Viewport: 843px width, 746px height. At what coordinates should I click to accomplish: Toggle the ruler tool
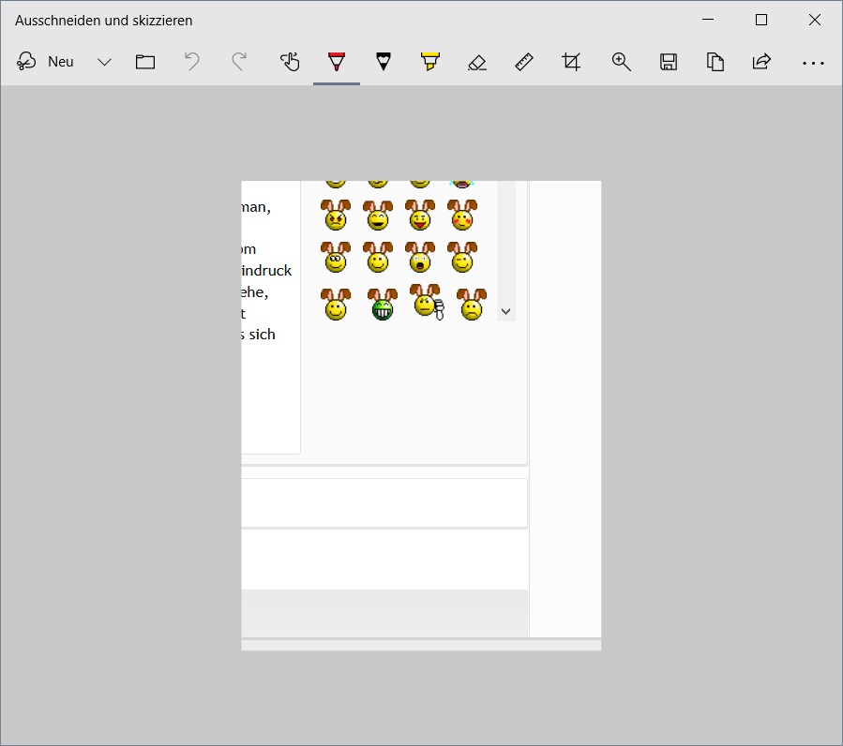tap(524, 62)
